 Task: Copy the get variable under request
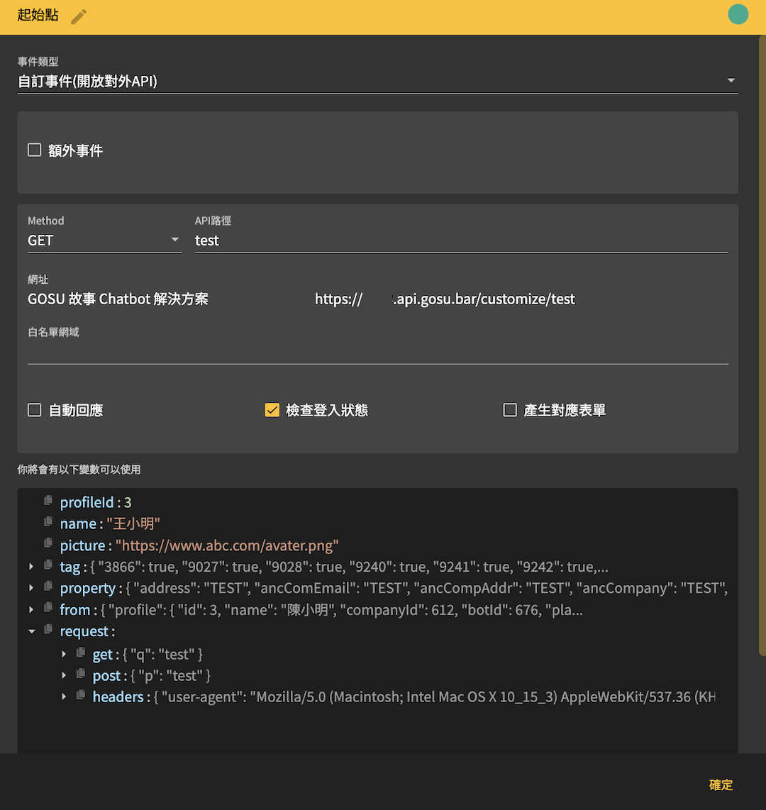tap(81, 653)
